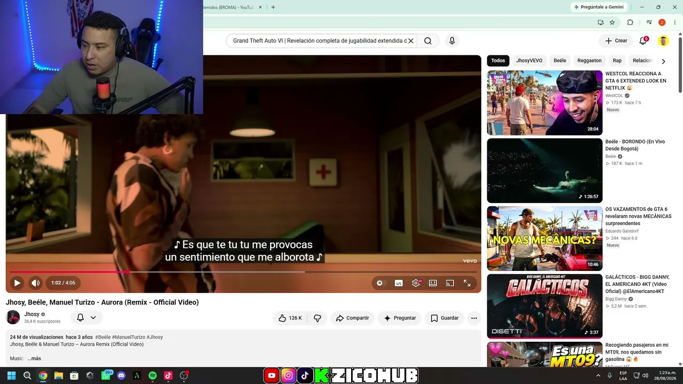This screenshot has width=683, height=384.
Task: Open a new Chrome tab
Action: (x=273, y=7)
